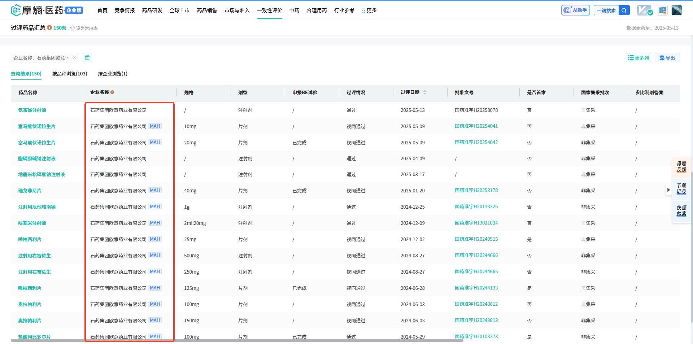Click info icon in 企业名称 header

point(112,92)
